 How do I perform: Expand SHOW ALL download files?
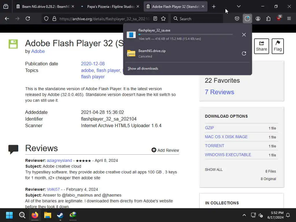pos(214,170)
